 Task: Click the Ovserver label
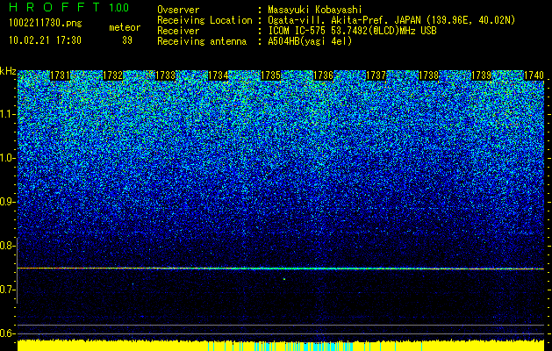point(178,10)
